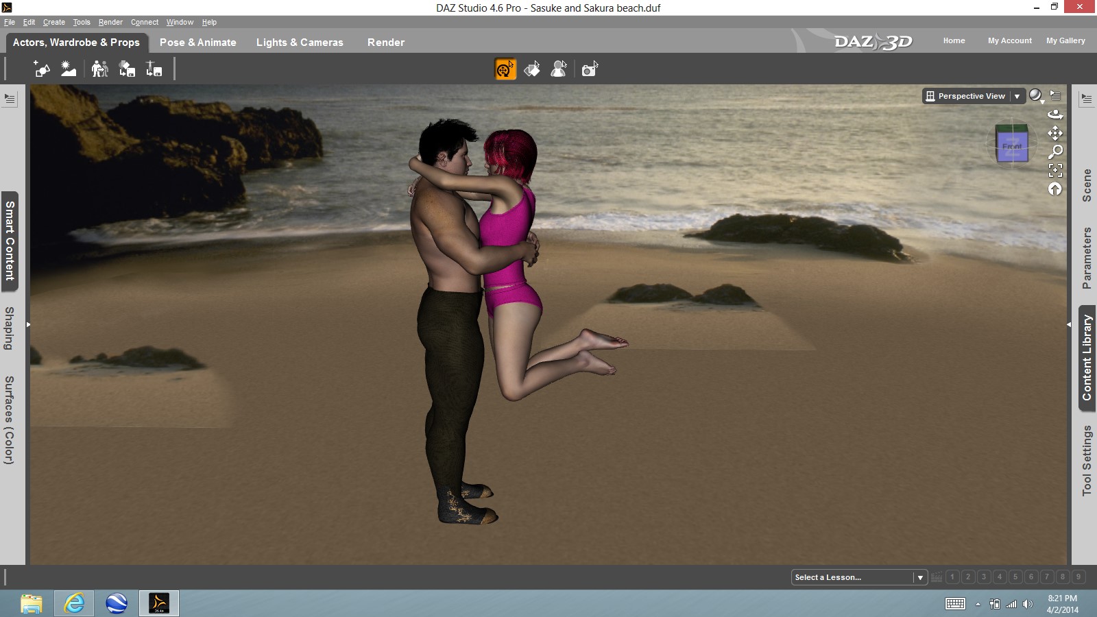Image resolution: width=1097 pixels, height=617 pixels.
Task: Open volume control in system tray
Action: point(1027,604)
